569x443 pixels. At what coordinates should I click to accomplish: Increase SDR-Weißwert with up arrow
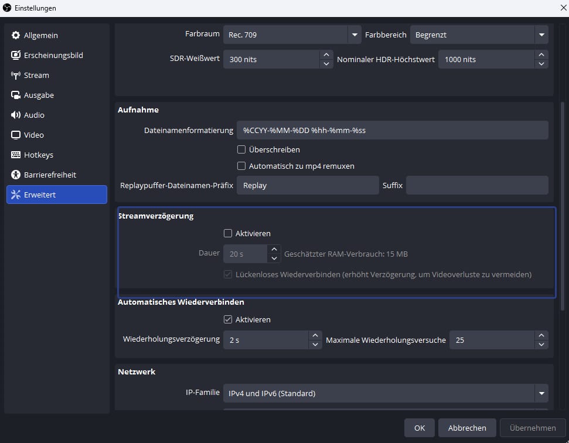pyautogui.click(x=326, y=54)
